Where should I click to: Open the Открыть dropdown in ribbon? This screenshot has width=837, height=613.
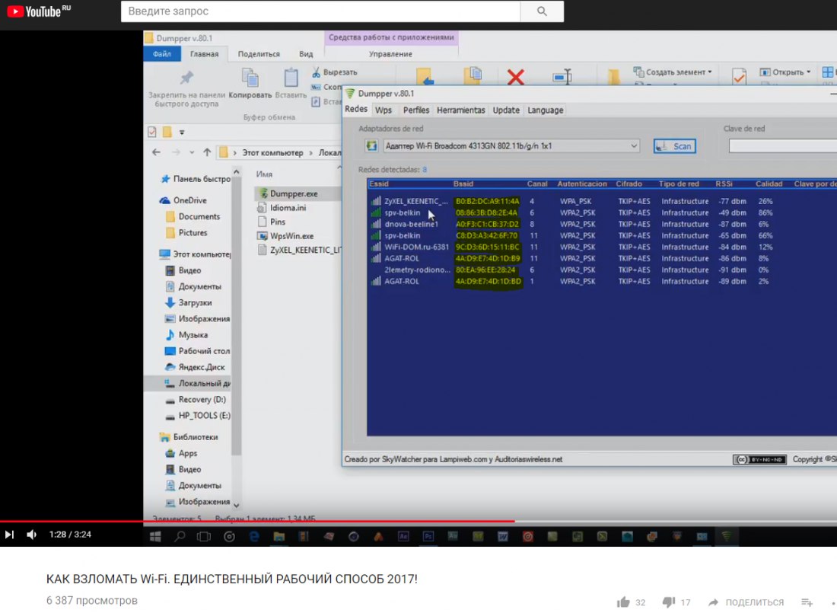pyautogui.click(x=785, y=72)
